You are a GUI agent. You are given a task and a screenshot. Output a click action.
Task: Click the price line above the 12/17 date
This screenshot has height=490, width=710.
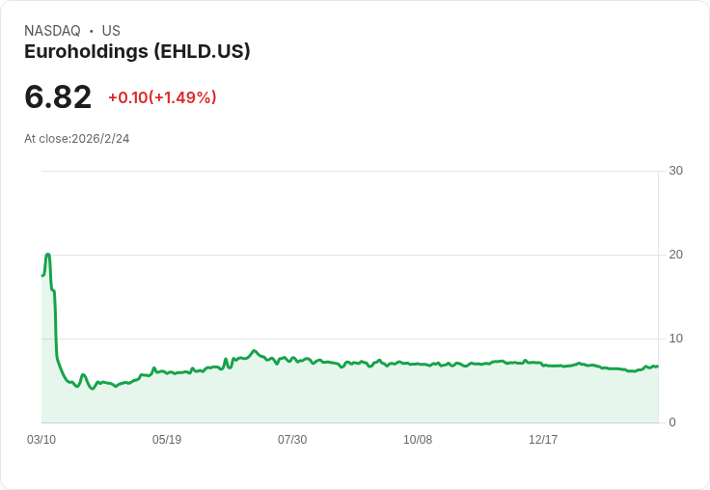point(543,366)
